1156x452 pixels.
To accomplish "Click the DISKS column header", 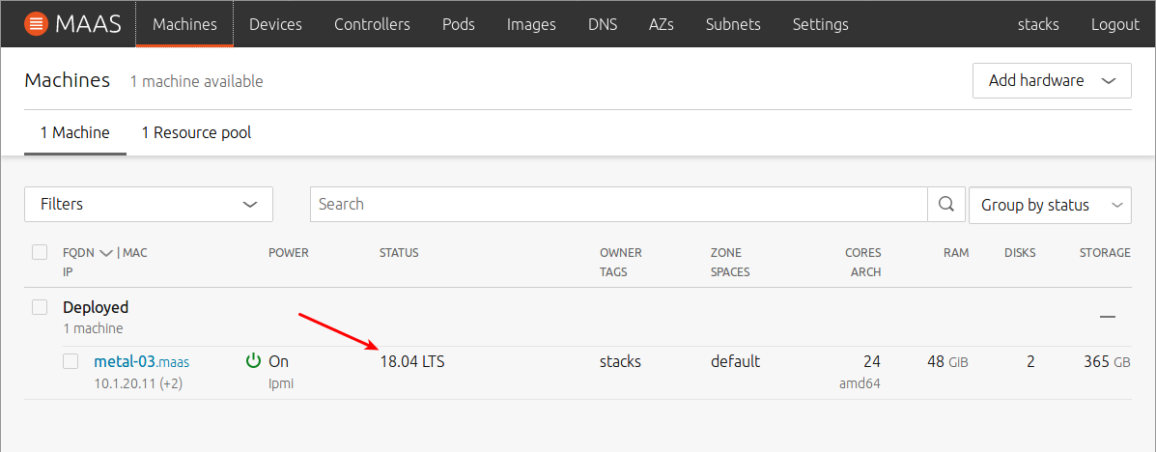I will [x=1020, y=253].
